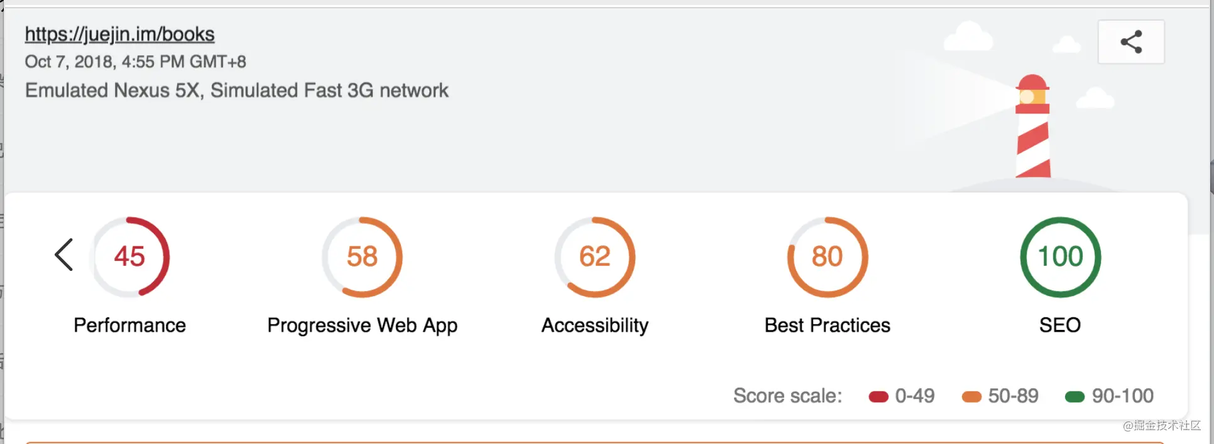Click the orange 50-89 scale swatch
This screenshot has height=444, width=1214.
(971, 396)
